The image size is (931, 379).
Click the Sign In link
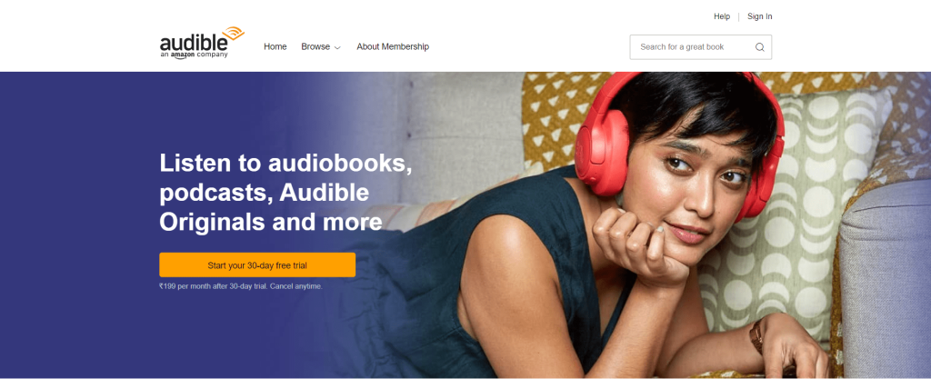coord(759,16)
